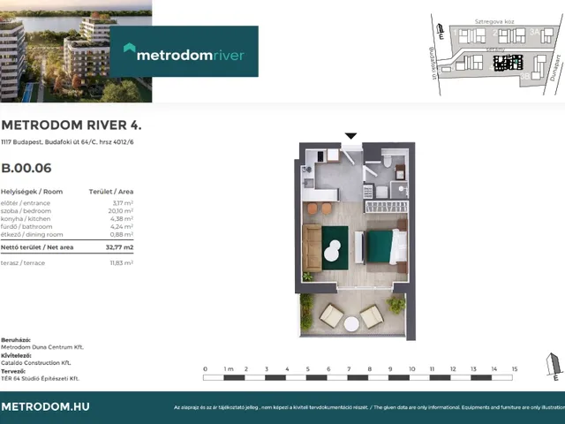The height and width of the screenshot is (424, 565).
Task: Click the 'konyha / kitchen' row label
Action: click(x=26, y=219)
